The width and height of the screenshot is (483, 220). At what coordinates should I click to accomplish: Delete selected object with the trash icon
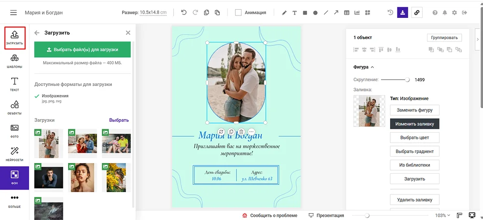(241, 132)
